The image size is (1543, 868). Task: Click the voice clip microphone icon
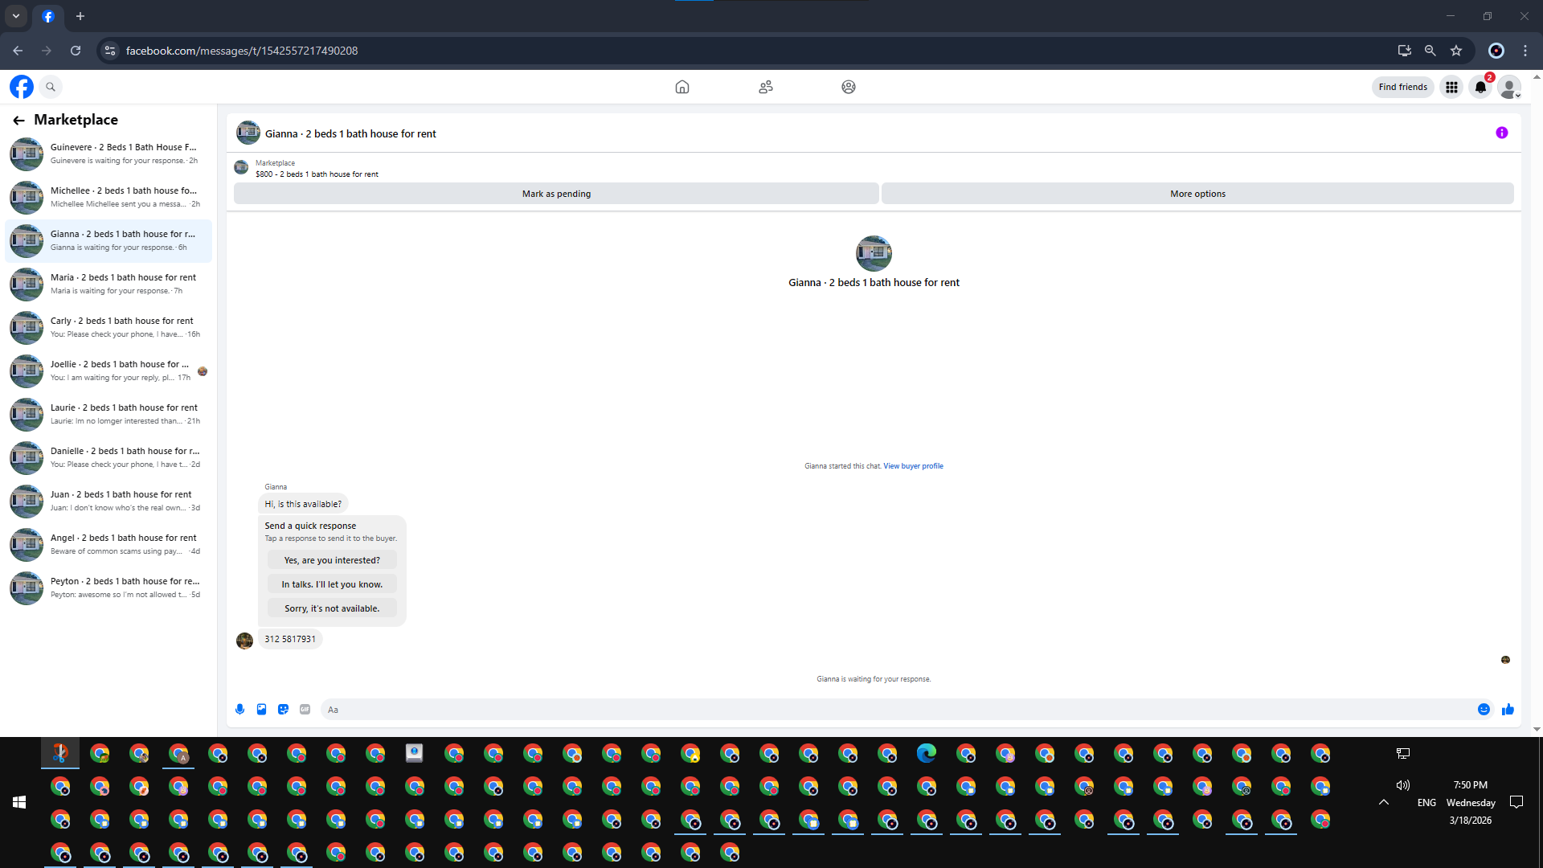tap(239, 709)
